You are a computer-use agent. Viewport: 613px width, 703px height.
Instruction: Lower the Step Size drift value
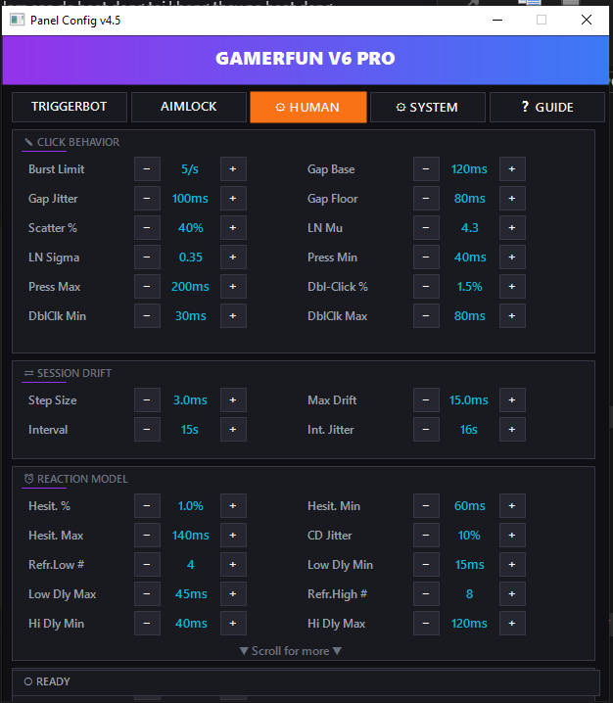147,399
